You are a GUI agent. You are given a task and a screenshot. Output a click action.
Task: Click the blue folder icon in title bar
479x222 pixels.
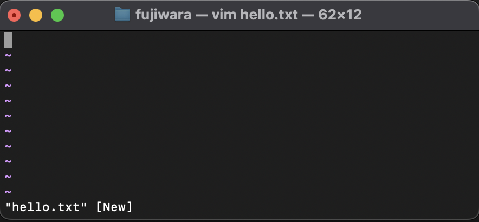[122, 15]
